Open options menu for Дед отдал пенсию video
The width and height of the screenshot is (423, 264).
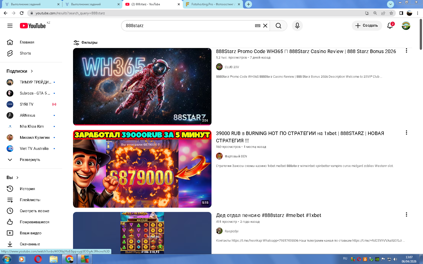click(x=406, y=215)
